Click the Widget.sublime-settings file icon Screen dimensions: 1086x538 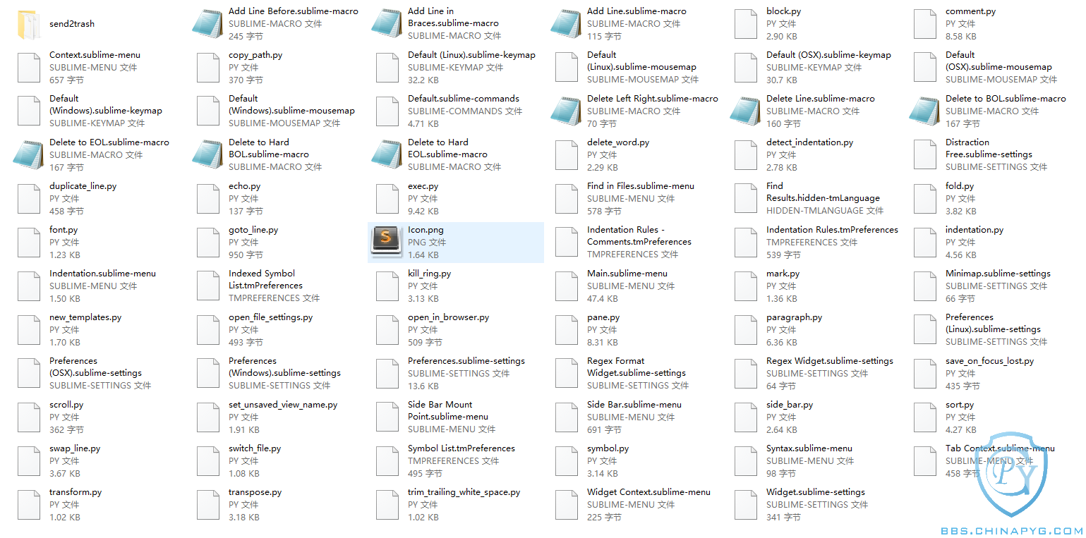[746, 505]
